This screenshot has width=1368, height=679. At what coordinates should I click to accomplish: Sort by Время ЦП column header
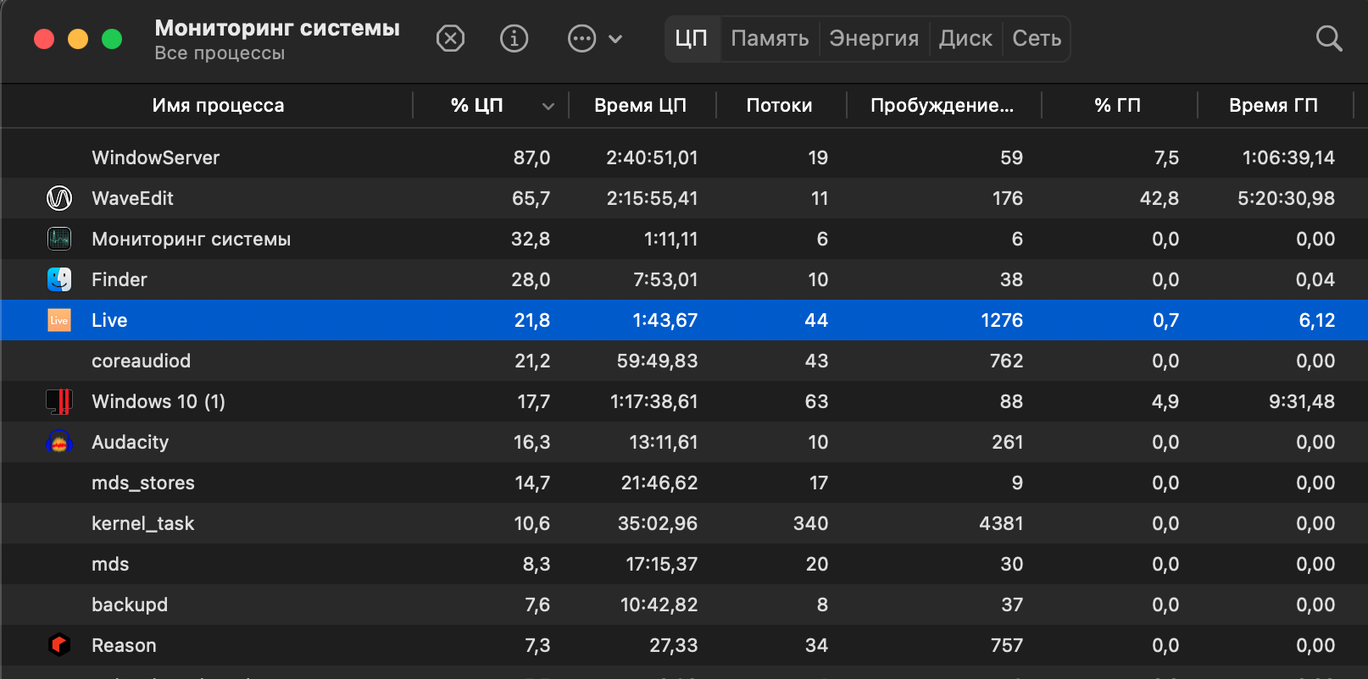point(640,106)
